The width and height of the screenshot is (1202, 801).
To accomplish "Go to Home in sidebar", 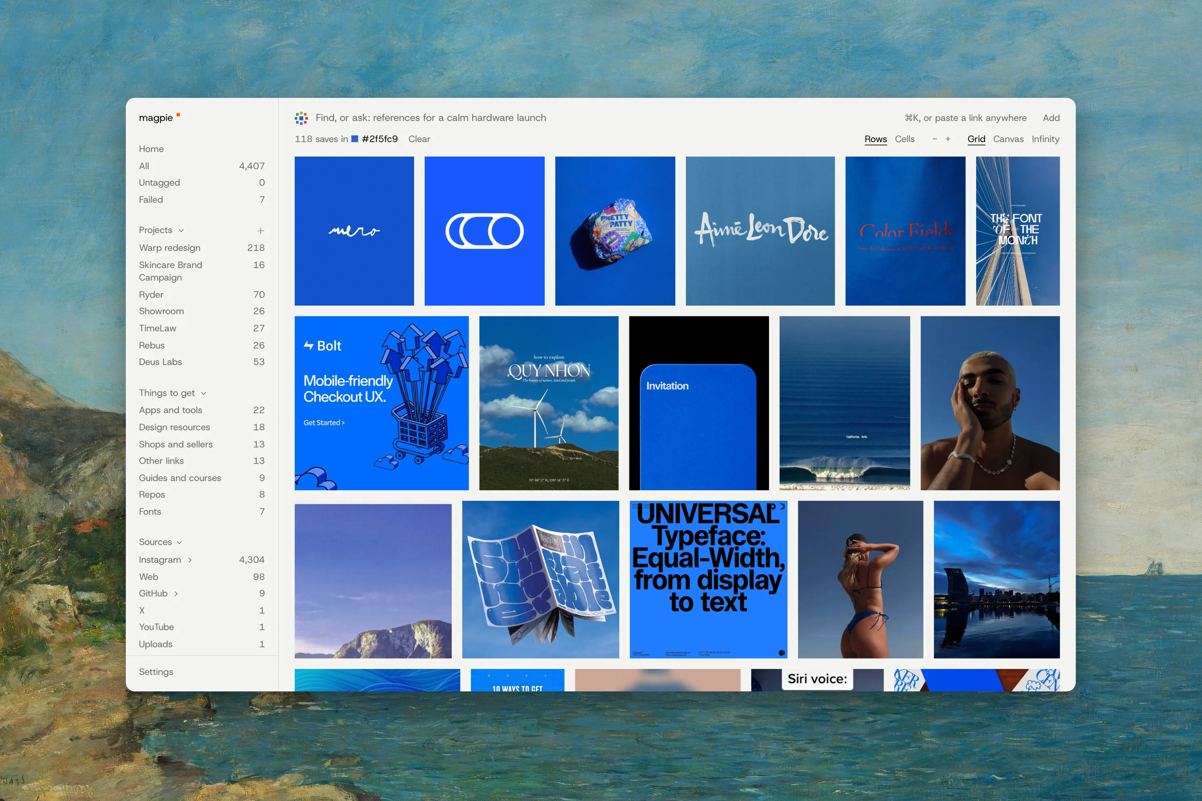I will tap(151, 149).
